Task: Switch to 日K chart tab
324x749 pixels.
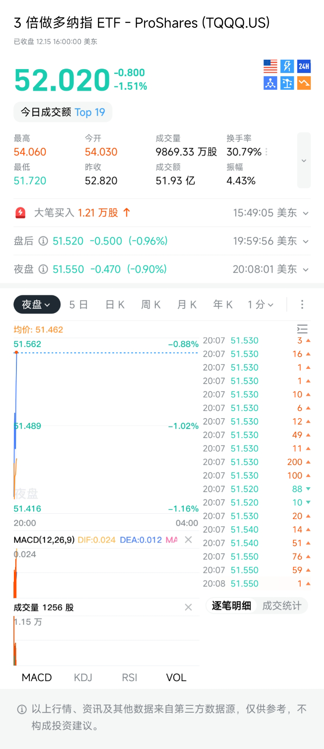Action: pos(115,305)
